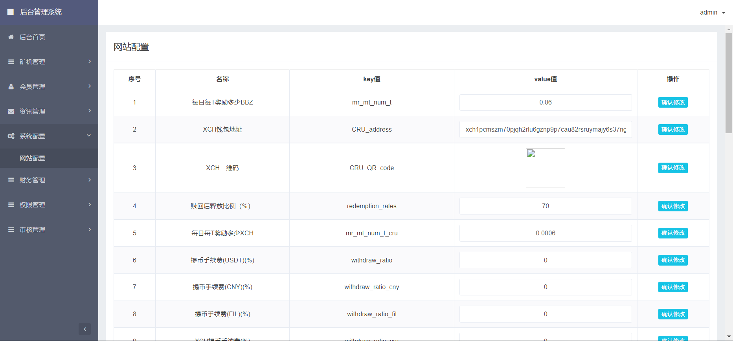733x341 pixels.
Task: Click the 名称 column header
Action: pyautogui.click(x=222, y=79)
